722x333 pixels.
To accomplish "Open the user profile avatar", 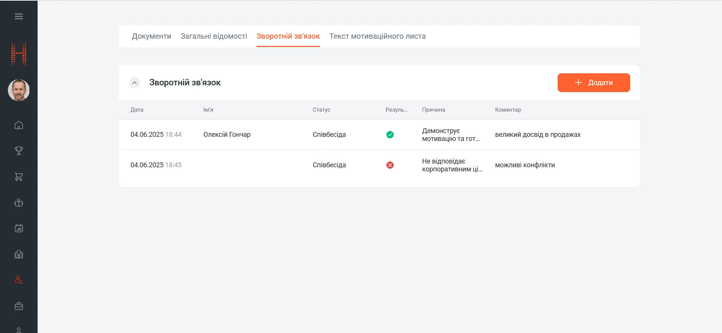I will [19, 90].
